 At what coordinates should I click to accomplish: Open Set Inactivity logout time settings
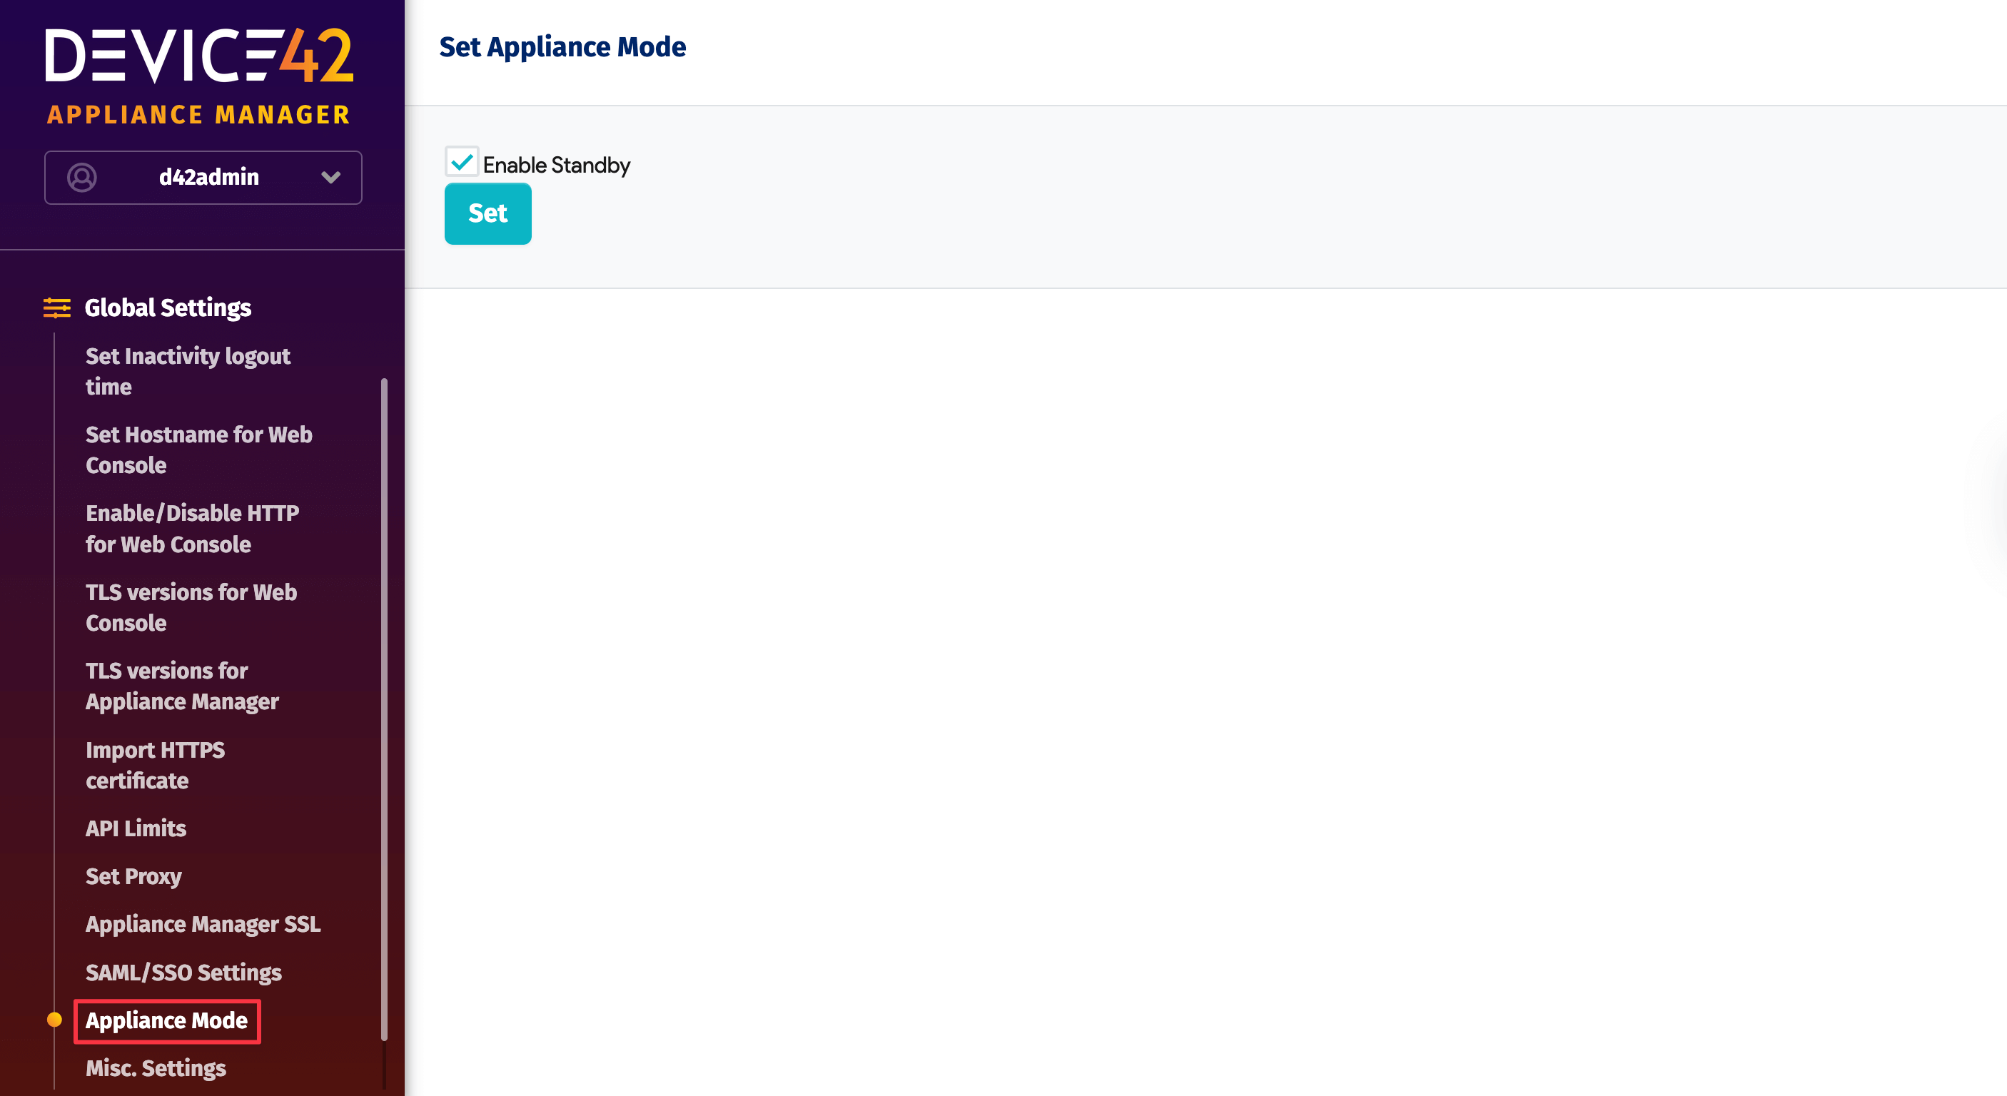pyautogui.click(x=188, y=372)
